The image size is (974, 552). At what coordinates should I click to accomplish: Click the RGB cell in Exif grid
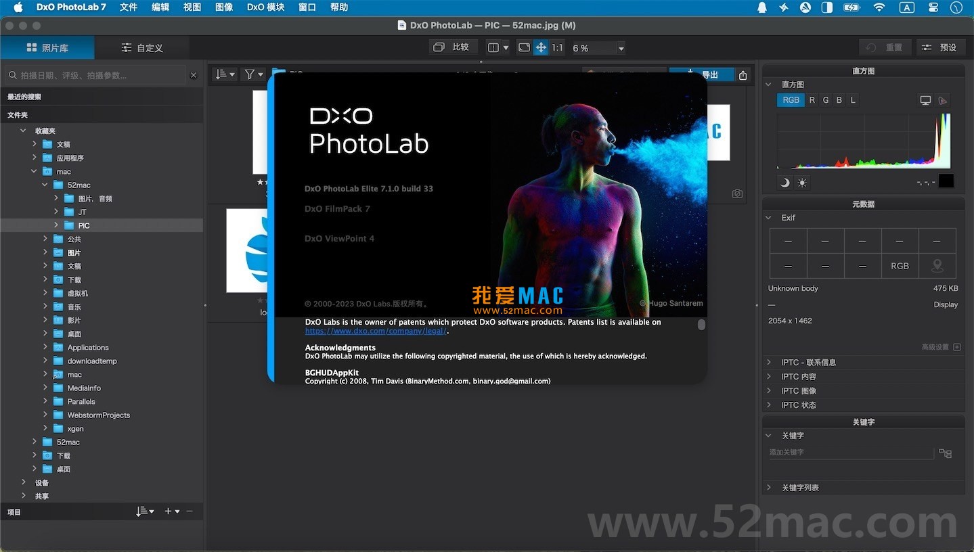900,266
